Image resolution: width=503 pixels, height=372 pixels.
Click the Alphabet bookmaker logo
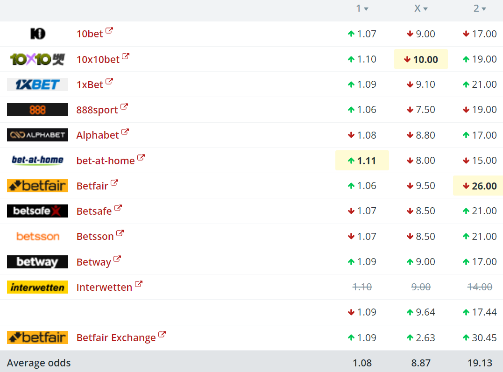37,135
